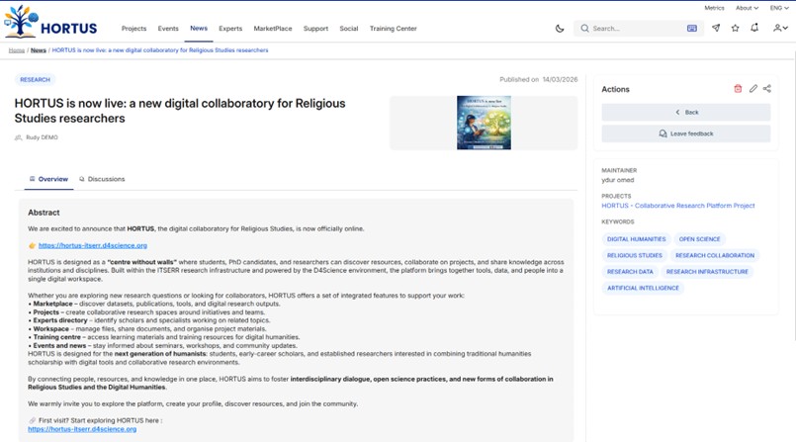
Task: Open hortus-itserr link after 'First visit?' line
Action: pos(82,429)
